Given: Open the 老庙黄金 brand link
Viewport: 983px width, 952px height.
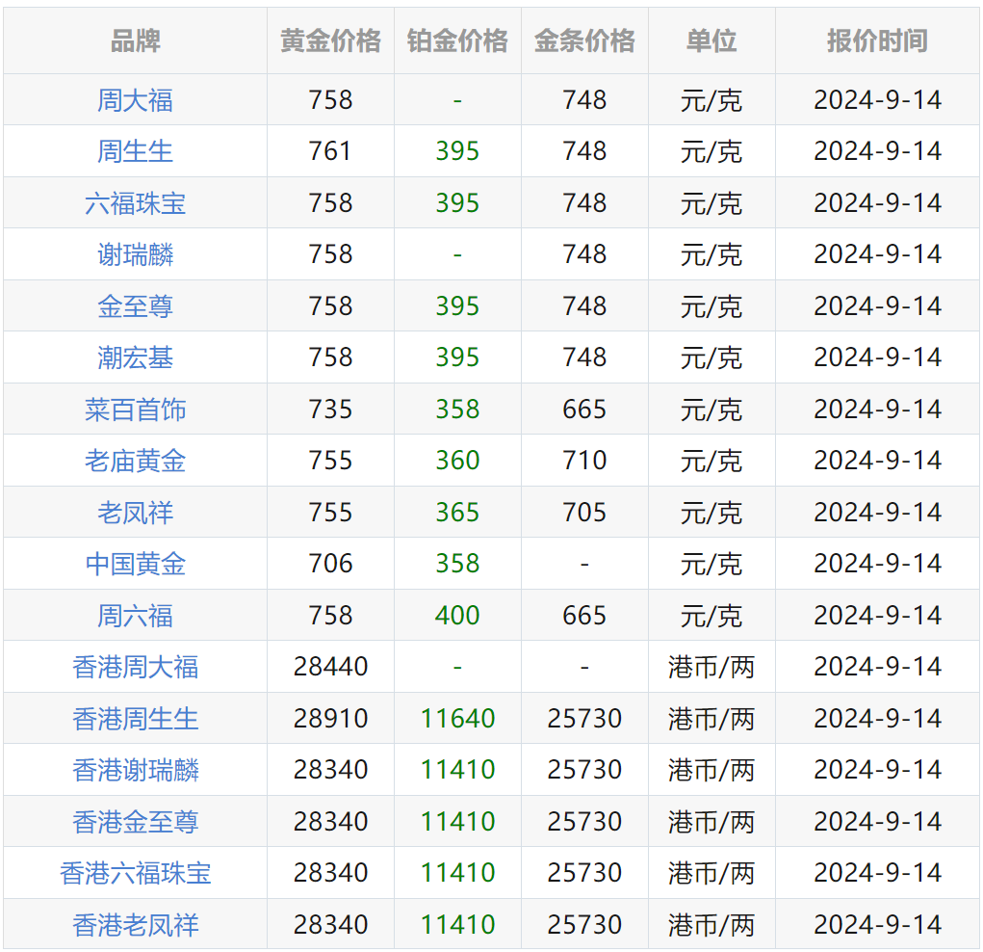Looking at the screenshot, I should (133, 461).
